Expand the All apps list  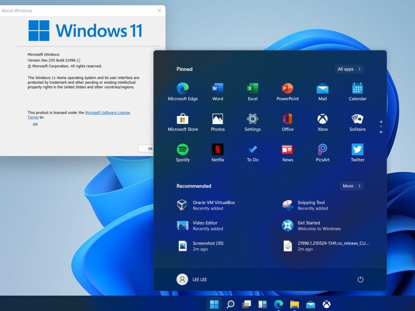click(x=349, y=69)
